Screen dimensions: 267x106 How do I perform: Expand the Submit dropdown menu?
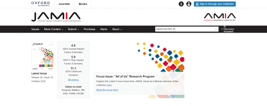(73, 29)
